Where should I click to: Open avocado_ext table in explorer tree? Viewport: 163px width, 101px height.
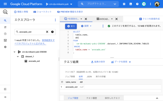[34, 61]
